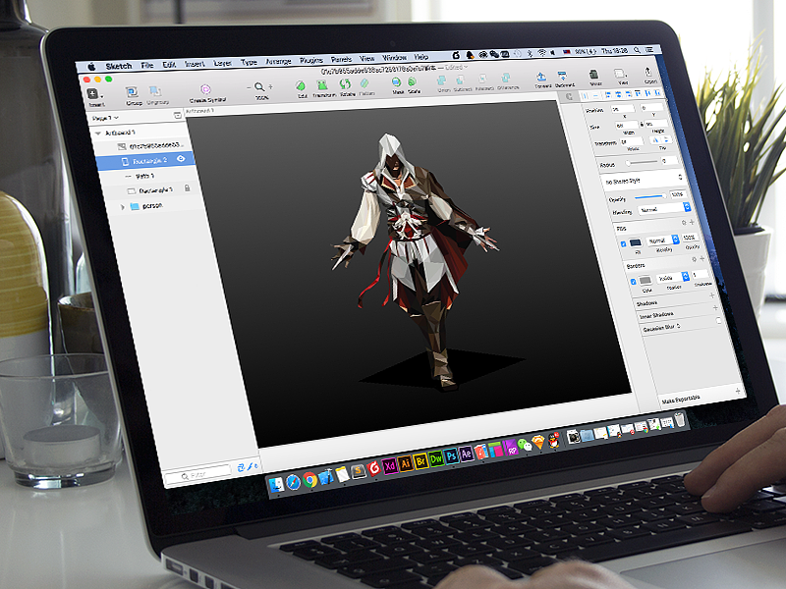Adjust the Radius slider
The width and height of the screenshot is (786, 589).
pos(643,162)
